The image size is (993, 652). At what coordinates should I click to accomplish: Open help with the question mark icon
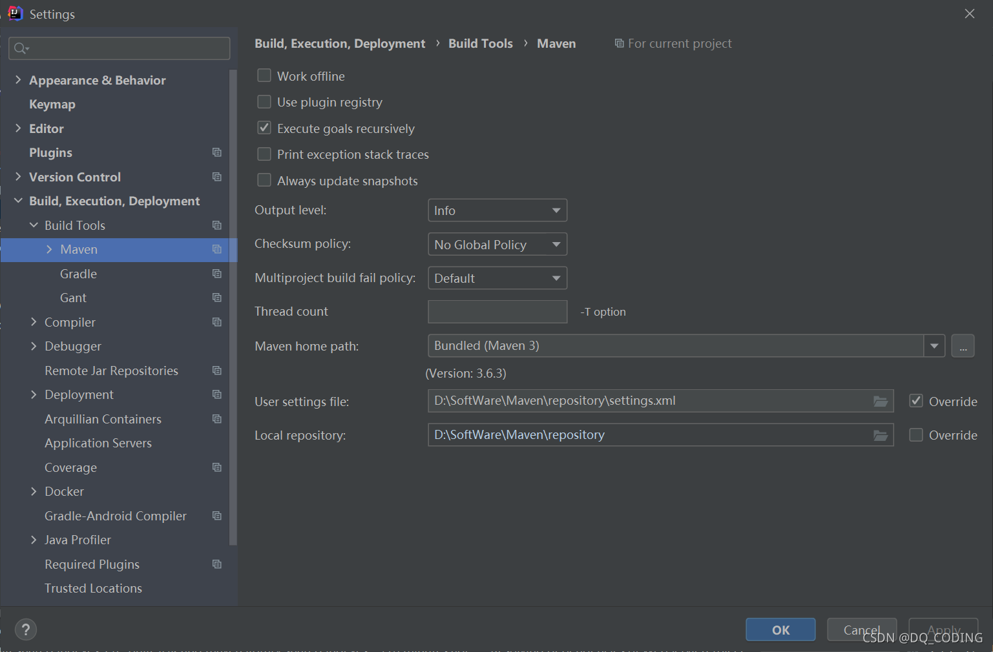click(x=26, y=629)
